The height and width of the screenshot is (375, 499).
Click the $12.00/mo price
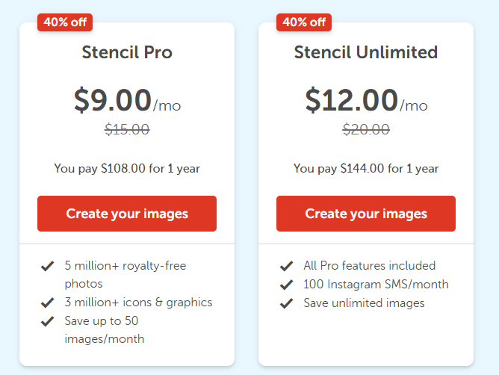[366, 101]
